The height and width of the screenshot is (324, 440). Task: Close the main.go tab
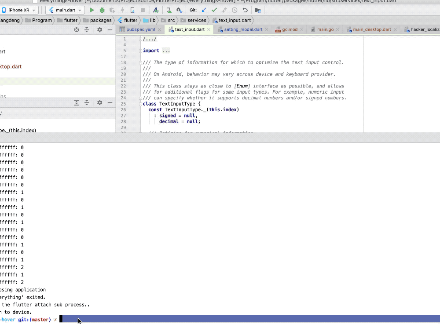click(x=337, y=29)
